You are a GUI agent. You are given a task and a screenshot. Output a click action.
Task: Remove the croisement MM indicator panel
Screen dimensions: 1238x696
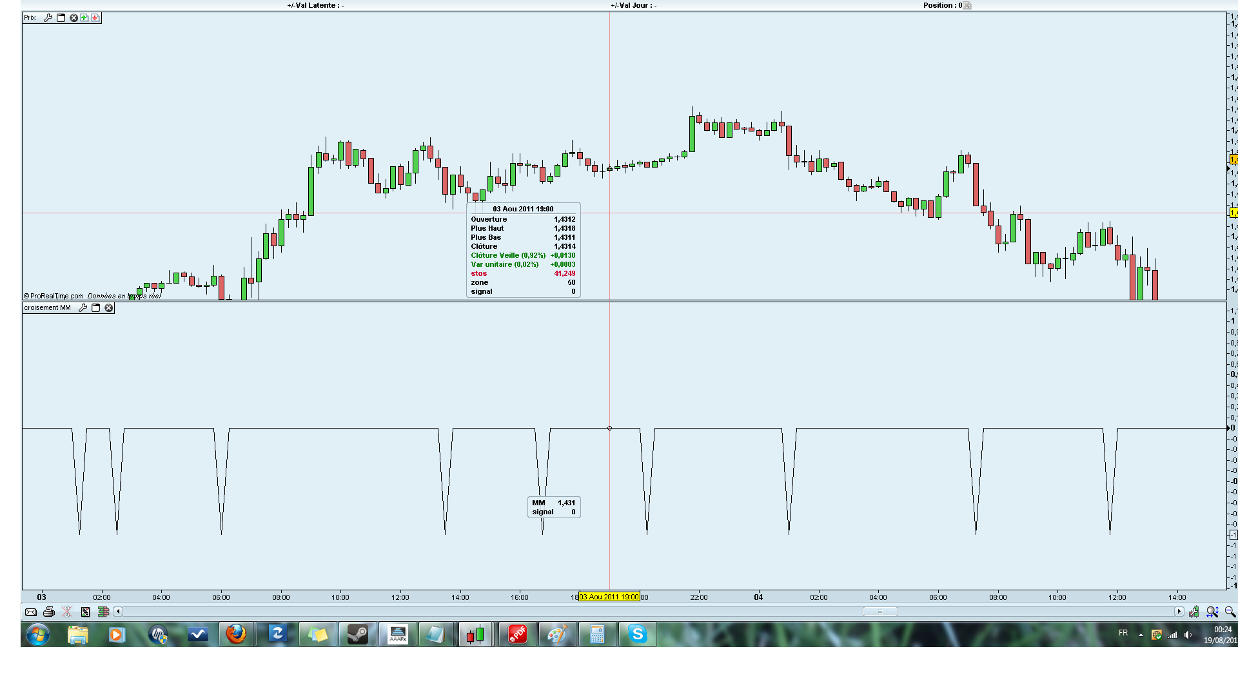point(109,308)
